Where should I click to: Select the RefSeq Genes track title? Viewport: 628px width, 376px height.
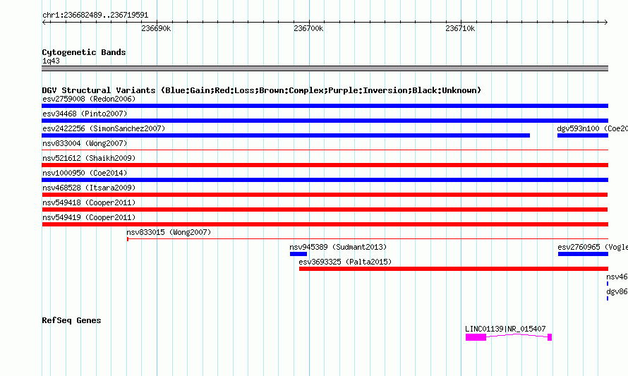click(x=72, y=320)
